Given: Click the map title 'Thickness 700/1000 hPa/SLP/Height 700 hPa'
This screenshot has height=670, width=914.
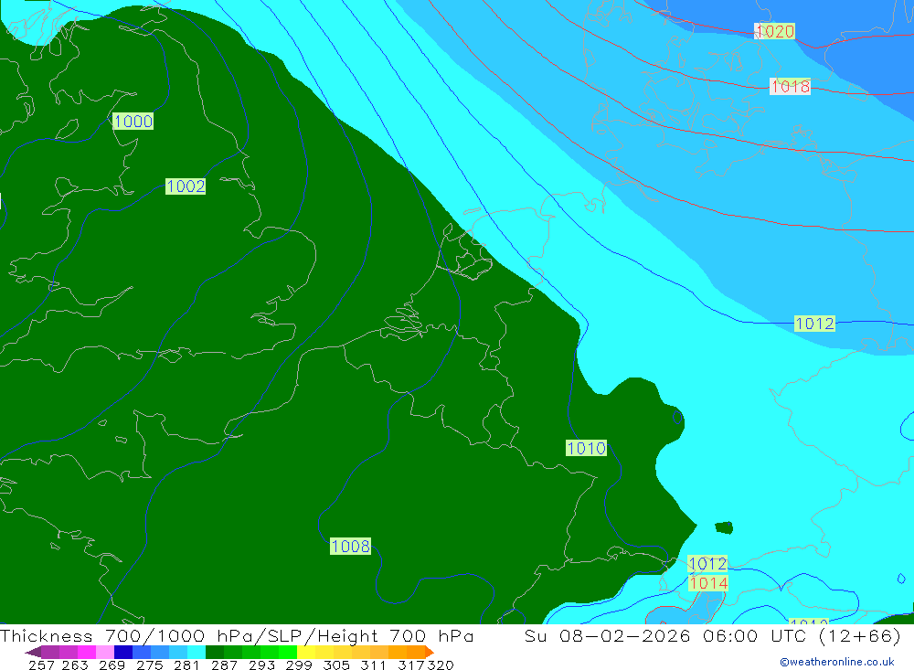Looking at the screenshot, I should [237, 635].
